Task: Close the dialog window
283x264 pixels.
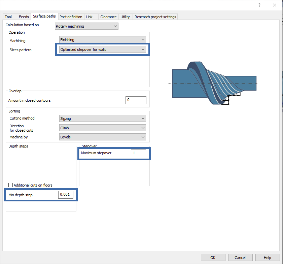Action: tap(275, 5)
